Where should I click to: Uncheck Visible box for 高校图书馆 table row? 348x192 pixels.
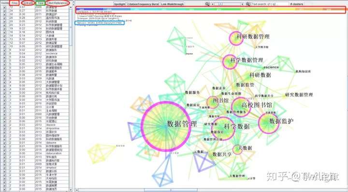5,18
